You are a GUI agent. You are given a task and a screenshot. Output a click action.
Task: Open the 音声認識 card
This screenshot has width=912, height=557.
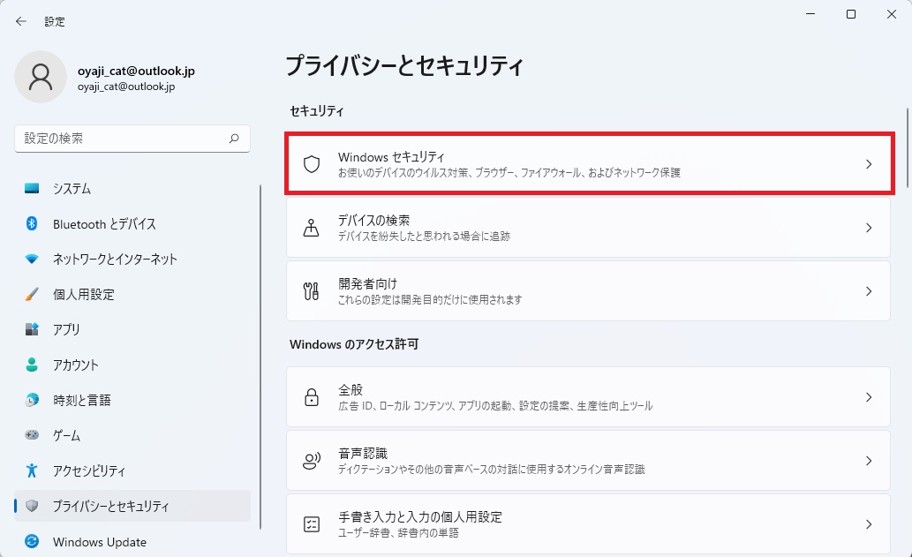(588, 461)
